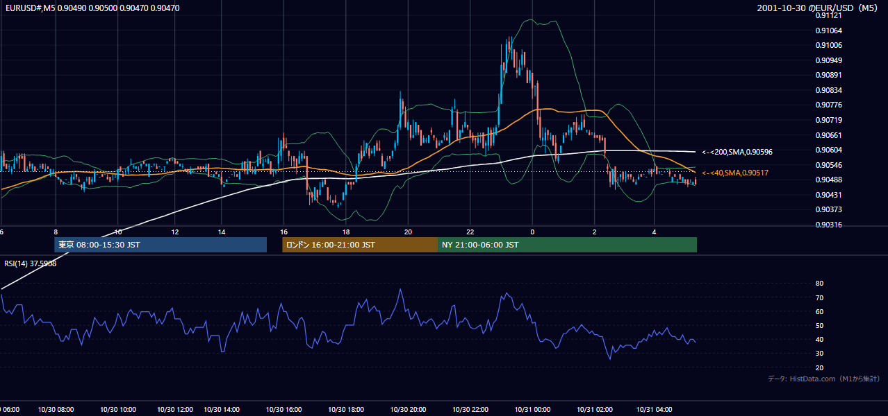Click the Tokyo 08:00-15:30 JST session bar

click(x=161, y=245)
